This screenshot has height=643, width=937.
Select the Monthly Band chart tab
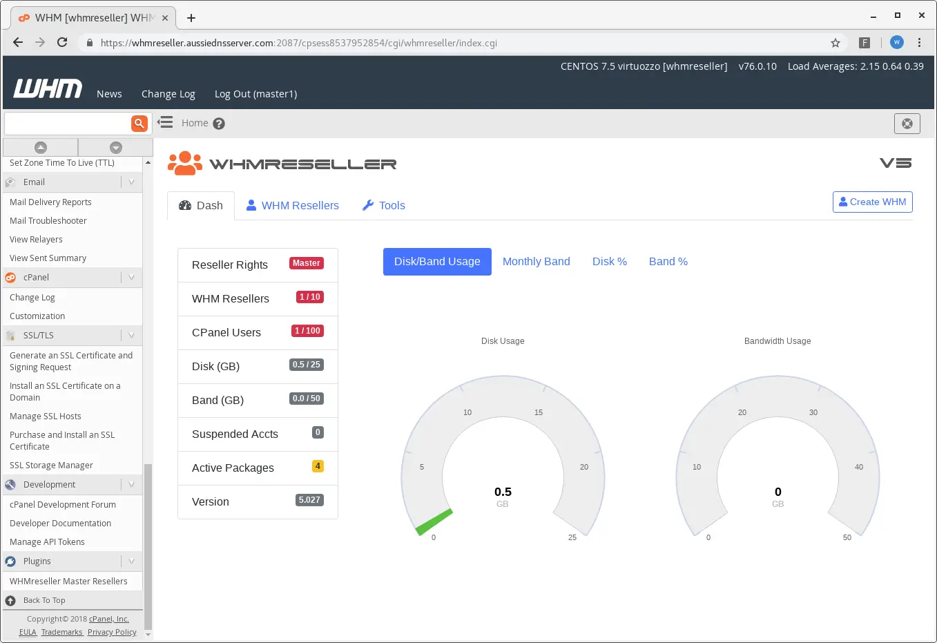click(537, 262)
